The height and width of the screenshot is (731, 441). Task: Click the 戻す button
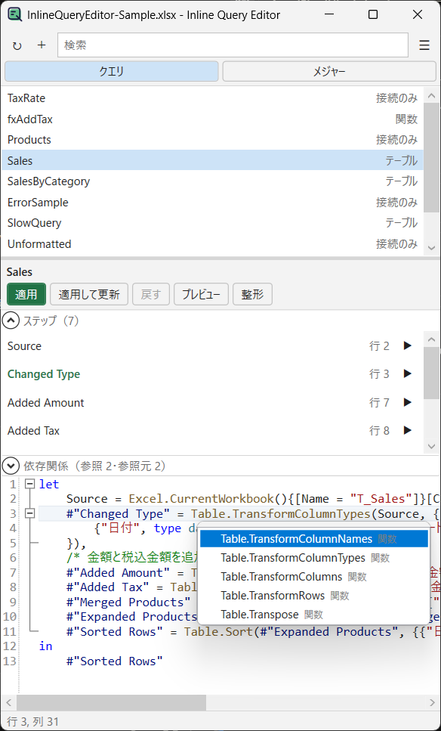click(151, 294)
